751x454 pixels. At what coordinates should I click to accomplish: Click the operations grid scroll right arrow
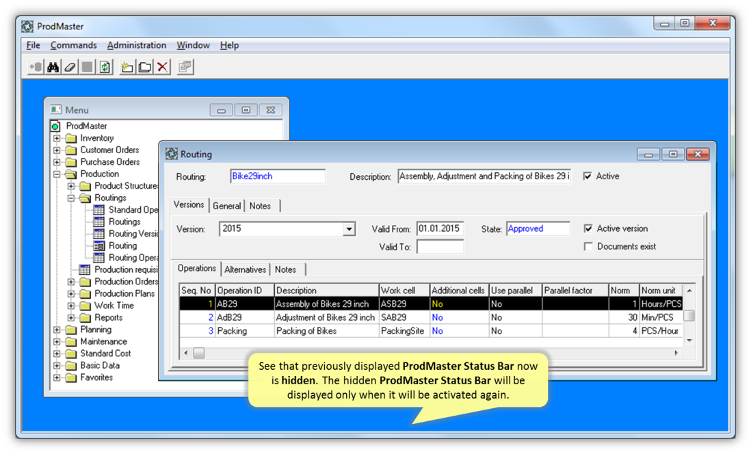point(676,353)
